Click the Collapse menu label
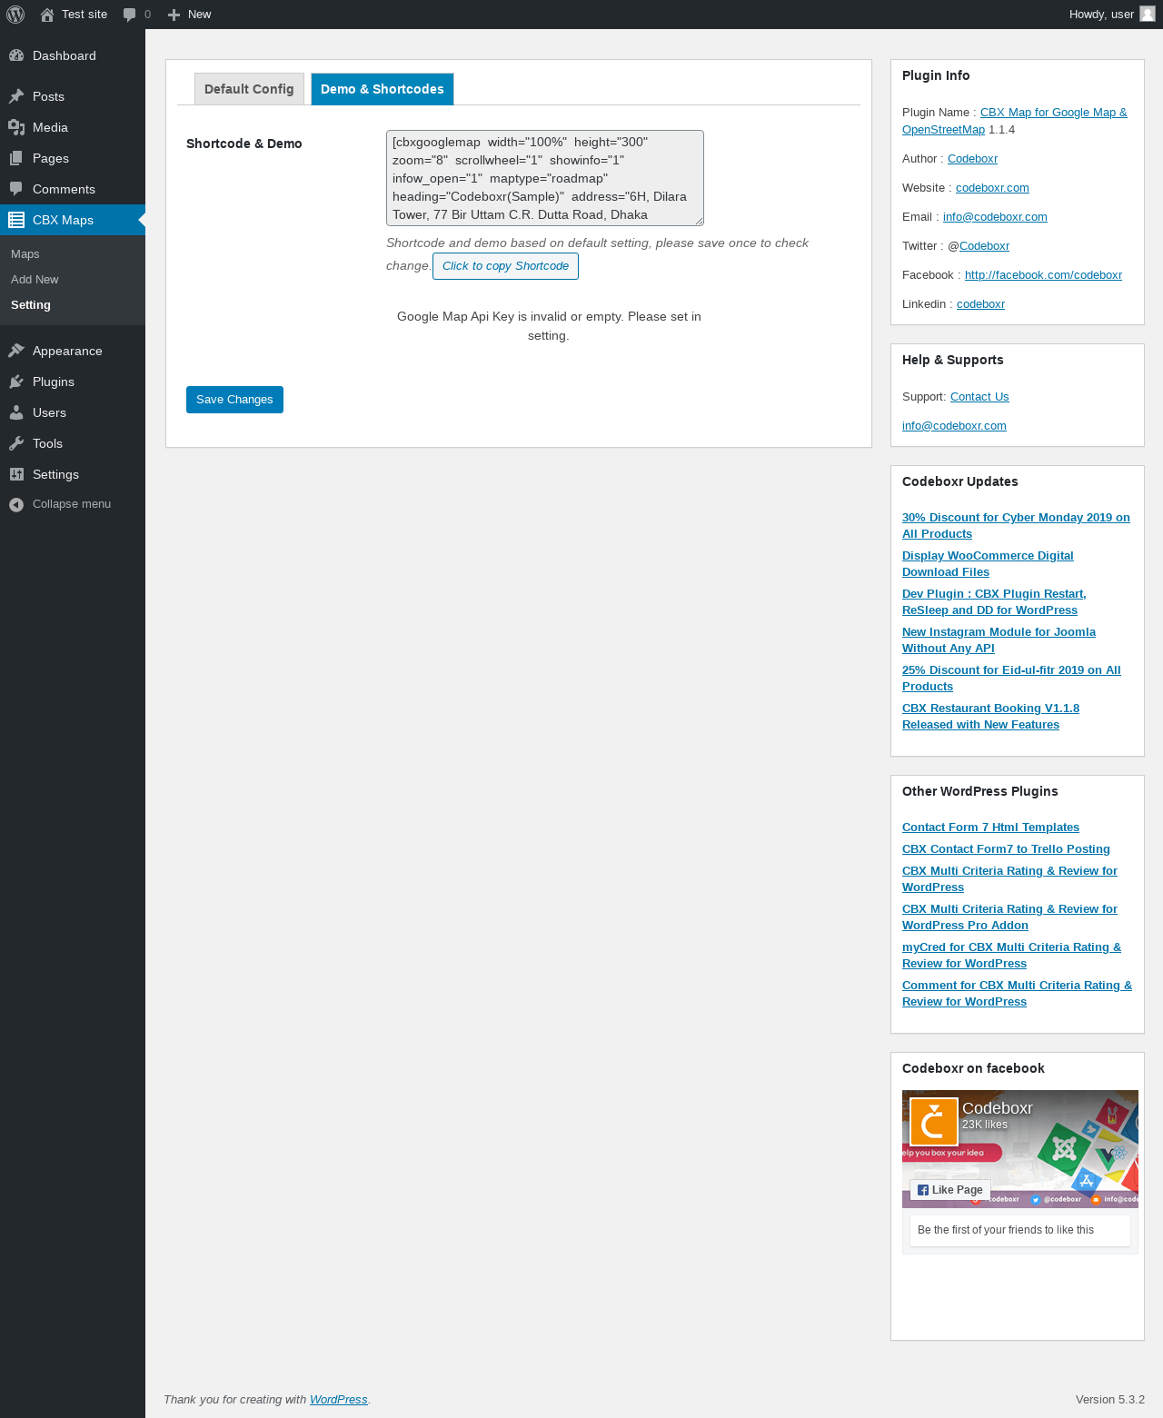 72,504
